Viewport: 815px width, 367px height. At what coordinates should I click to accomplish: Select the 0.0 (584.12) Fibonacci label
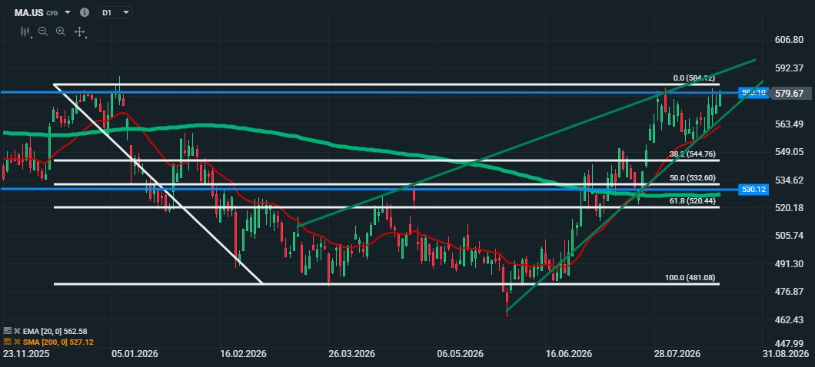(696, 78)
